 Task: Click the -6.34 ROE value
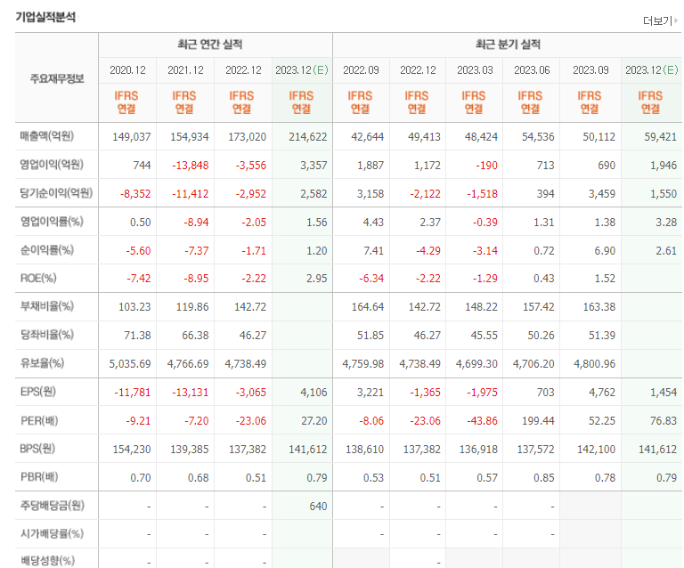point(371,279)
